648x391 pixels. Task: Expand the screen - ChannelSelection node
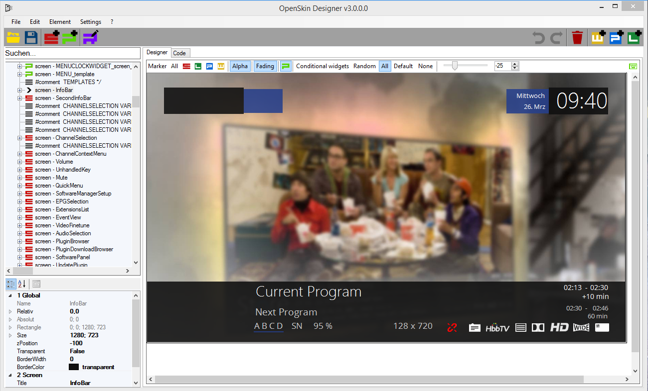(x=20, y=138)
